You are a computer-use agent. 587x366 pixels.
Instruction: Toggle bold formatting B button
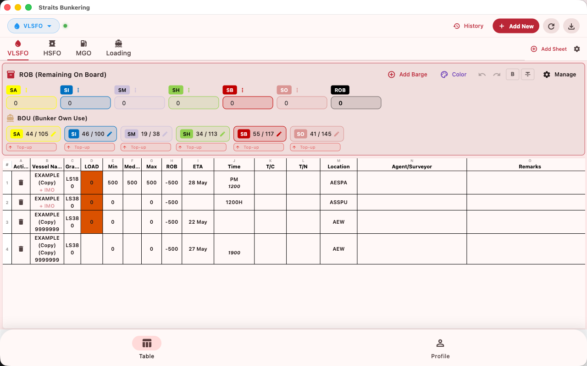tap(513, 74)
